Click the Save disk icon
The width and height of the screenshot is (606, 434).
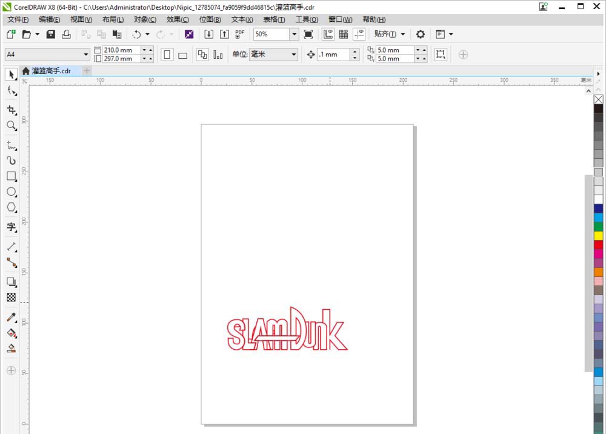click(x=51, y=35)
